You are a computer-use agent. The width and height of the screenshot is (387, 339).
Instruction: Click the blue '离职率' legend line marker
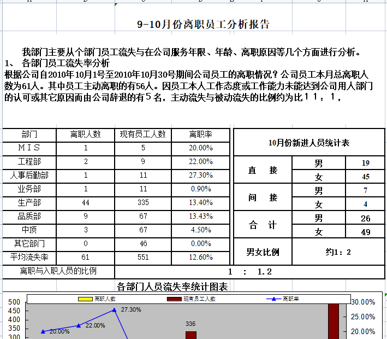273,299
